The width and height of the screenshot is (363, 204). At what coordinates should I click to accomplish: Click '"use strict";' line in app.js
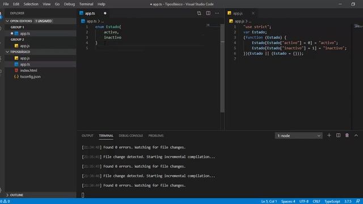(257, 27)
